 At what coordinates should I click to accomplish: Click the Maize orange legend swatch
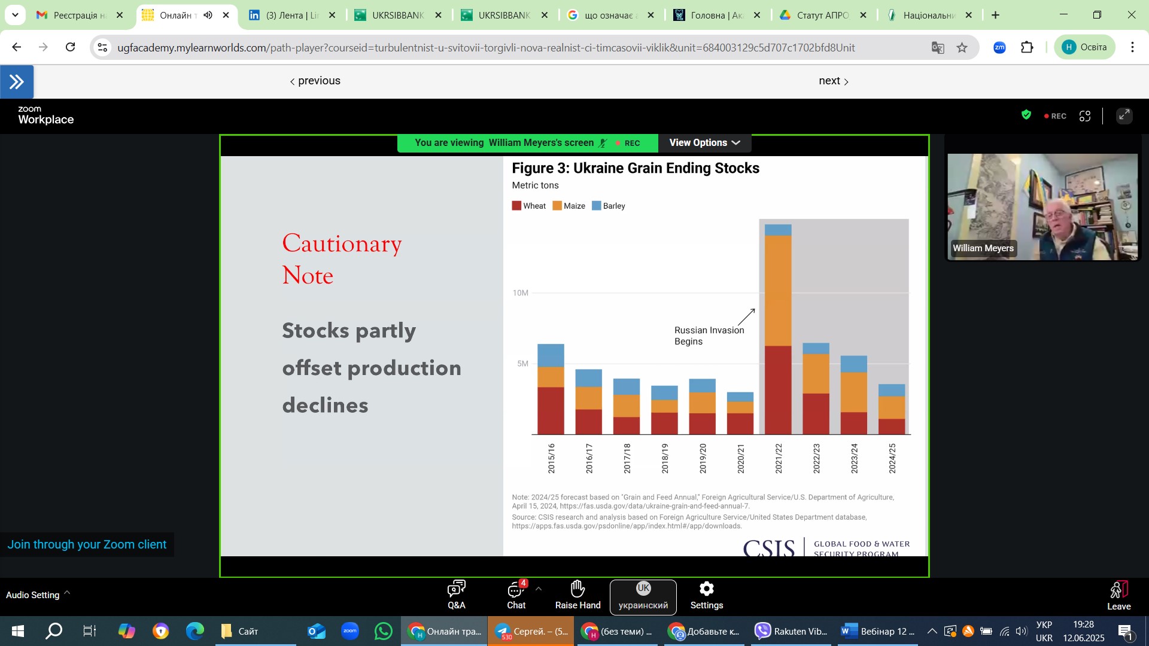557,206
